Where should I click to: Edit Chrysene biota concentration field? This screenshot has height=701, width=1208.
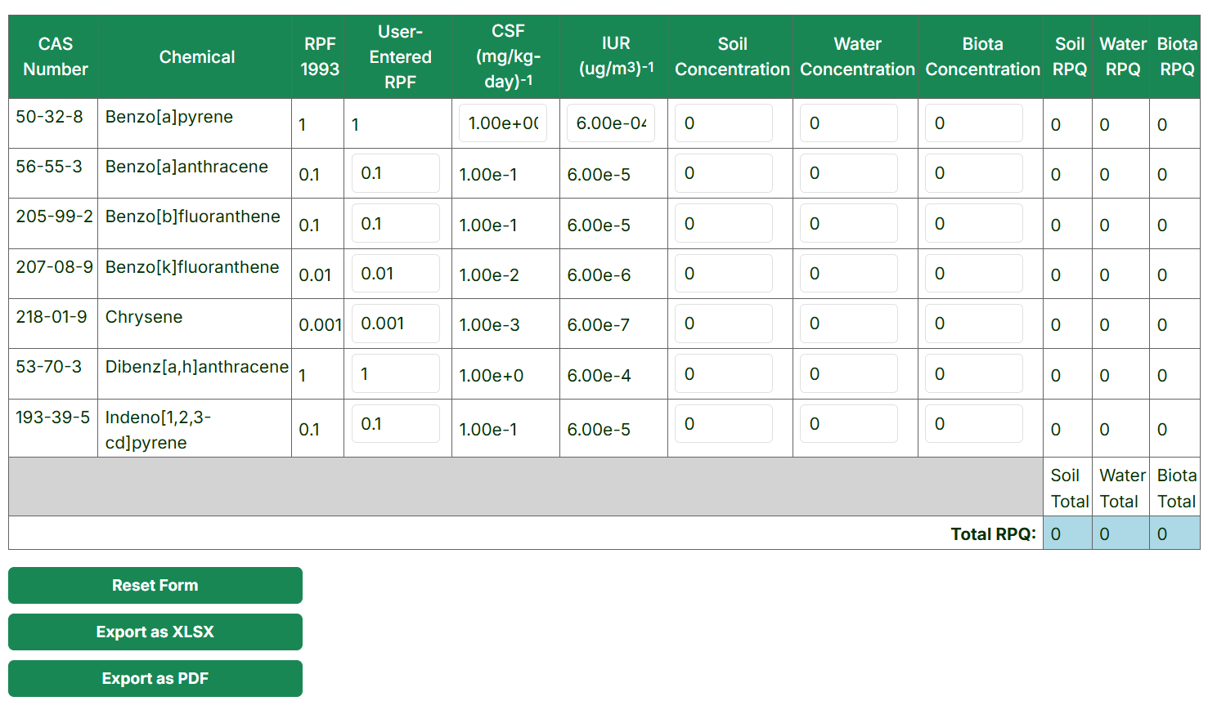[973, 324]
